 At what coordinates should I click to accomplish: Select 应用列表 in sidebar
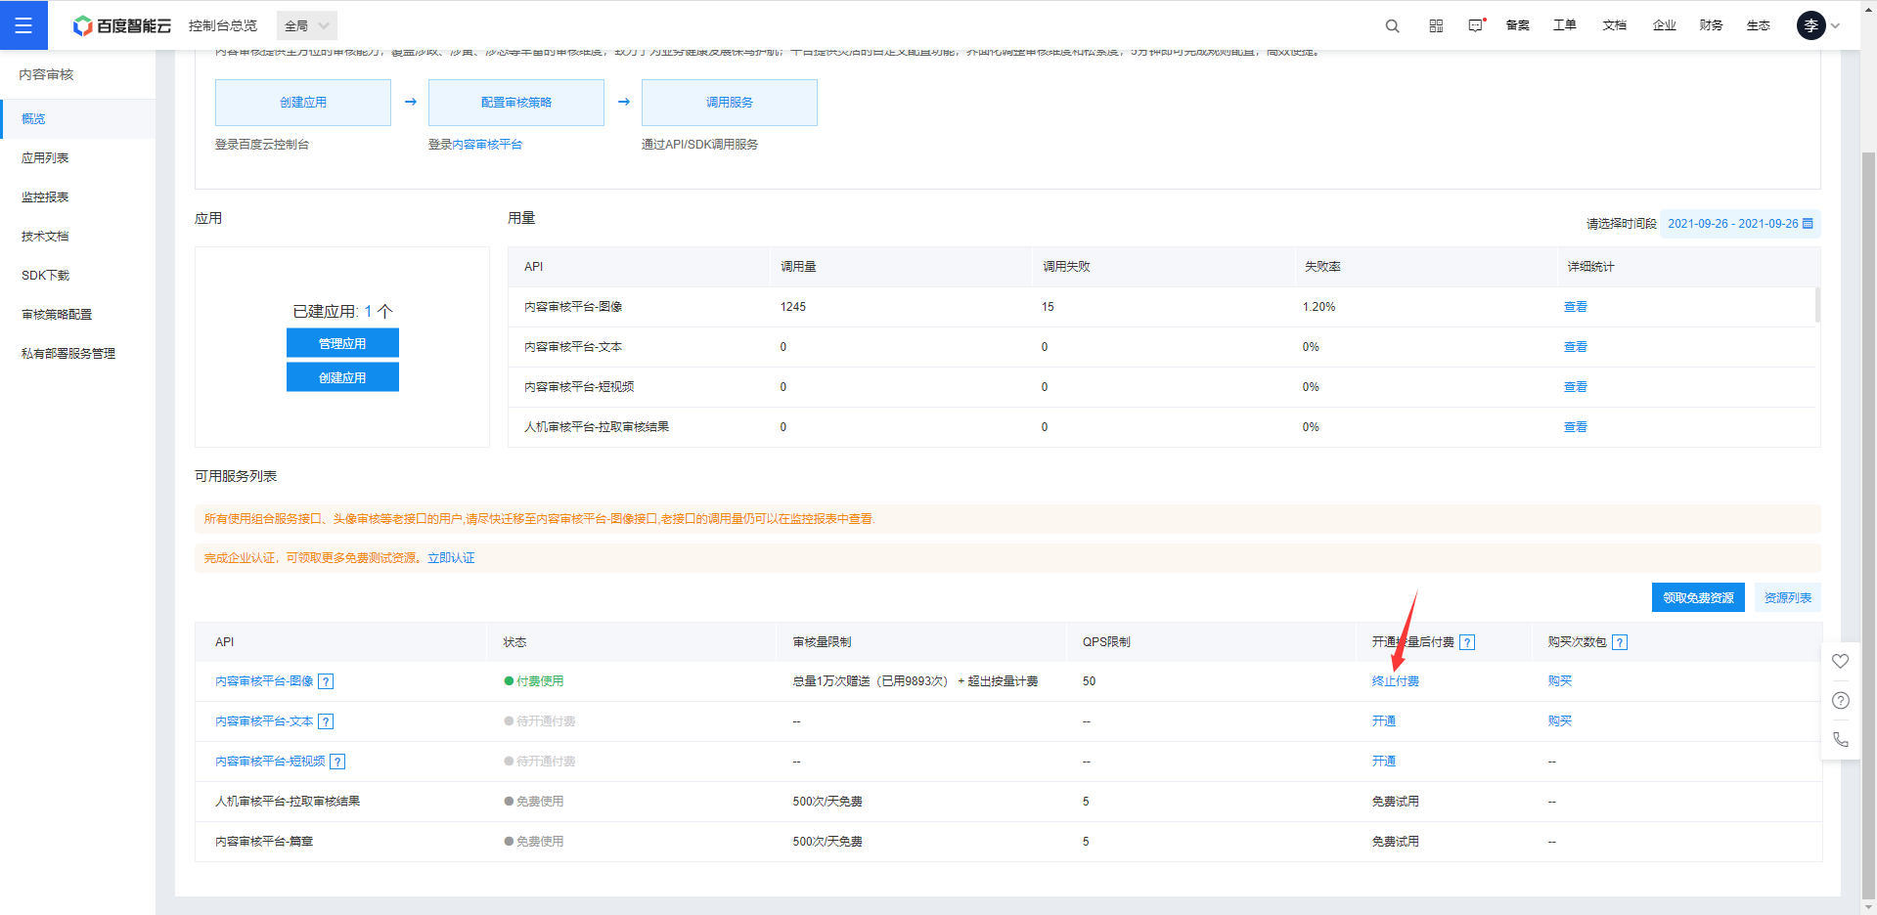(78, 158)
